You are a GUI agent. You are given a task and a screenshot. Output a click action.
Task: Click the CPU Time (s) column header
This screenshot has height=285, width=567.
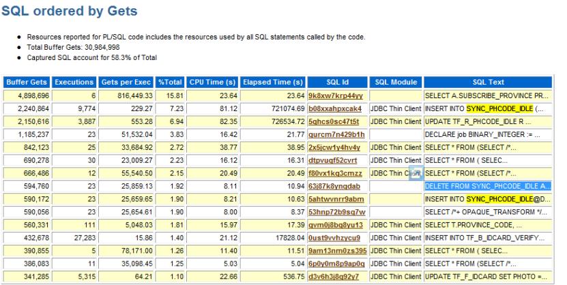click(x=212, y=82)
